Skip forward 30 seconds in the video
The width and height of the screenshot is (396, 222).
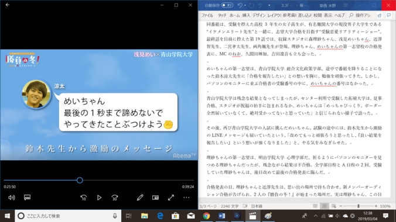(x=115, y=197)
